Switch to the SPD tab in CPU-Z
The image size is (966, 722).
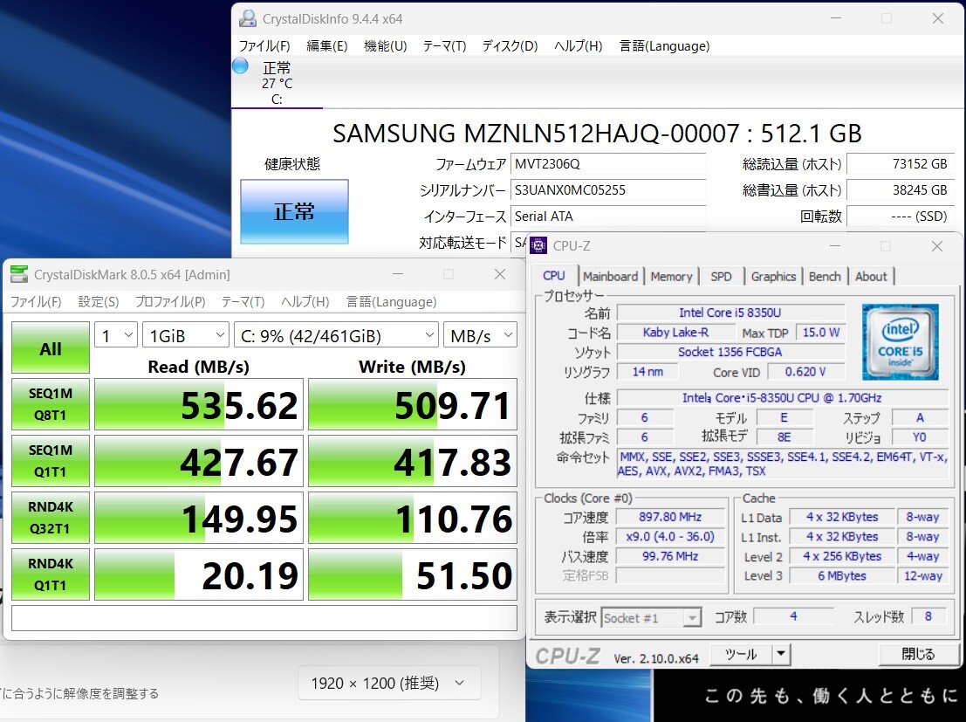coord(721,277)
